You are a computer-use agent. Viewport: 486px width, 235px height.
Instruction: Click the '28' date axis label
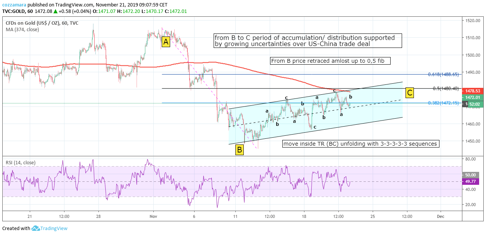pyautogui.click(x=98, y=216)
